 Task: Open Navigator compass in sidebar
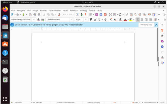(x=162, y=47)
